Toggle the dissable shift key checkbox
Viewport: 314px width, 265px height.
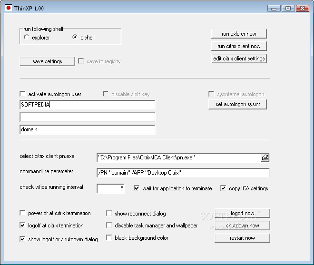tap(106, 94)
